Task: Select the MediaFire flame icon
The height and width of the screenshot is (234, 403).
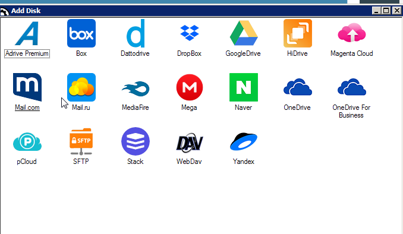Action: click(136, 88)
